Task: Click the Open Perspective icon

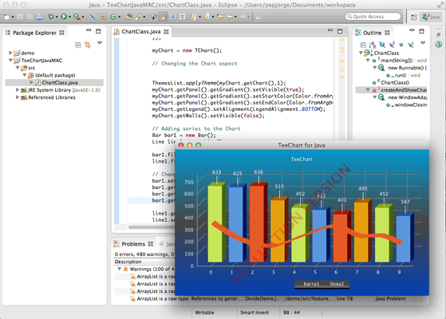Action: pyautogui.click(x=414, y=17)
